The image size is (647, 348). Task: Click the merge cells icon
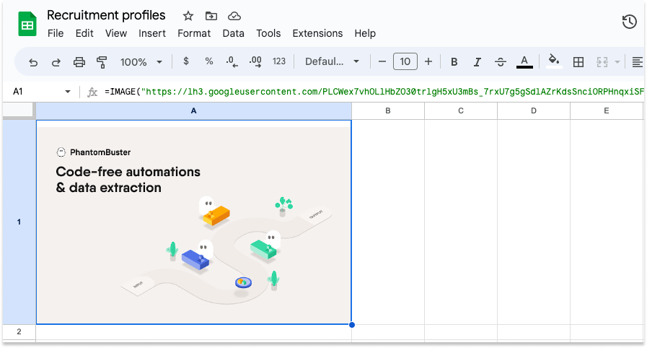click(x=602, y=62)
